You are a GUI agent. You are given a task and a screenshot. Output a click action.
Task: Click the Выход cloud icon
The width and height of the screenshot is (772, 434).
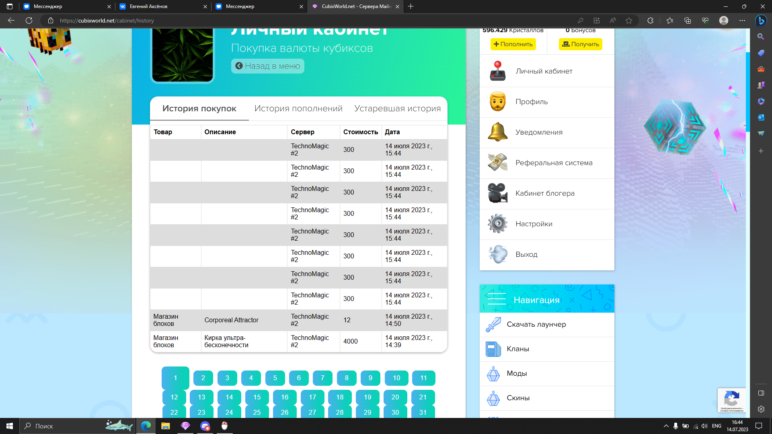click(497, 254)
